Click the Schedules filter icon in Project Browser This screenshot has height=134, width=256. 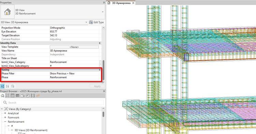(x=17, y=96)
